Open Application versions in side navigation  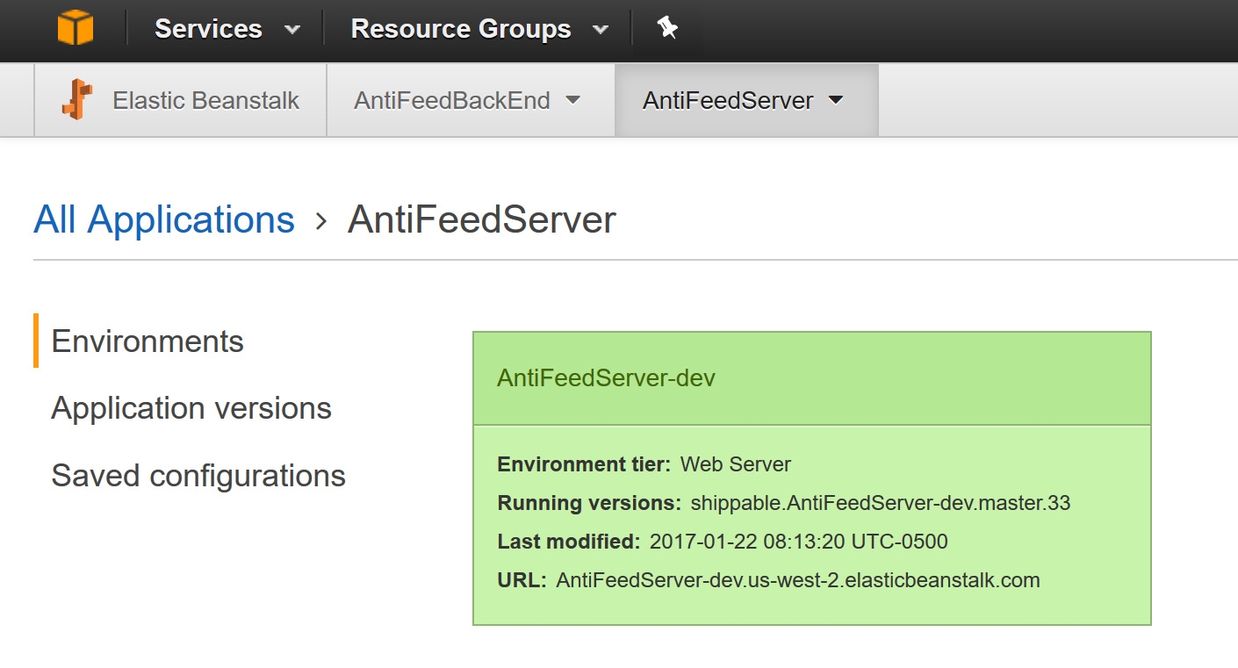[191, 408]
